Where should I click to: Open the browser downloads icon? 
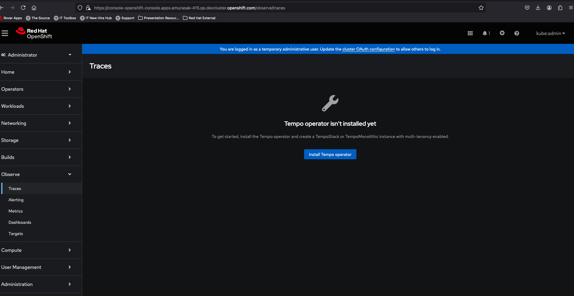(538, 8)
